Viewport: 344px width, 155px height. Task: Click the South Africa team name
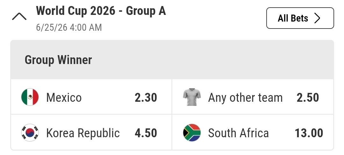point(238,133)
